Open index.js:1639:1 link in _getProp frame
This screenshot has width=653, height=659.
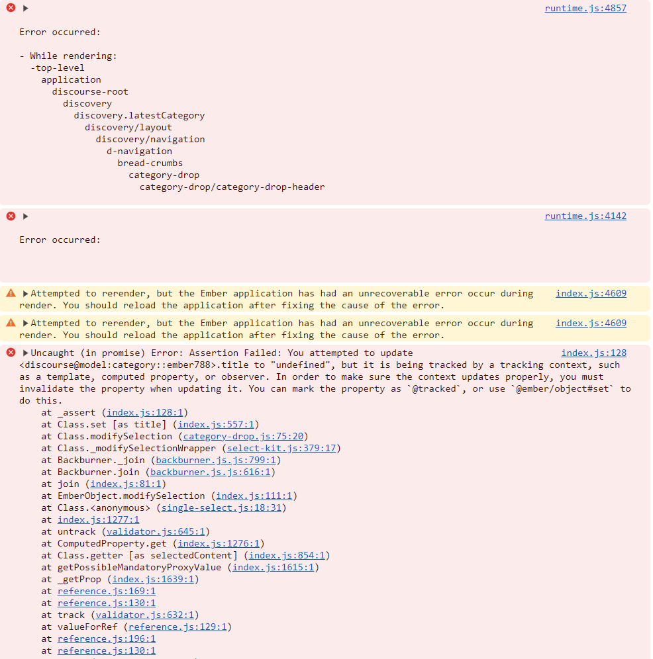point(153,579)
